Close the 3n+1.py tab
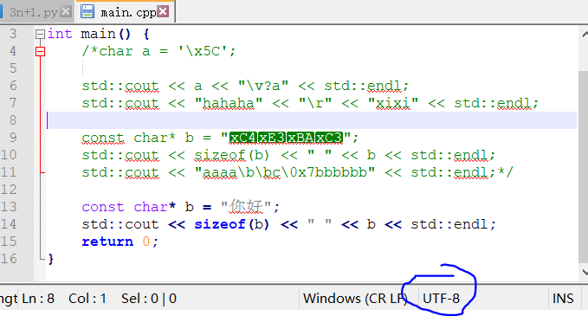 66,11
